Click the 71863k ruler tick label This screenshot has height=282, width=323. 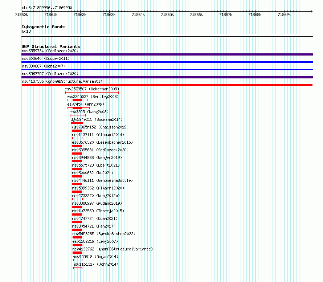coord(109,15)
